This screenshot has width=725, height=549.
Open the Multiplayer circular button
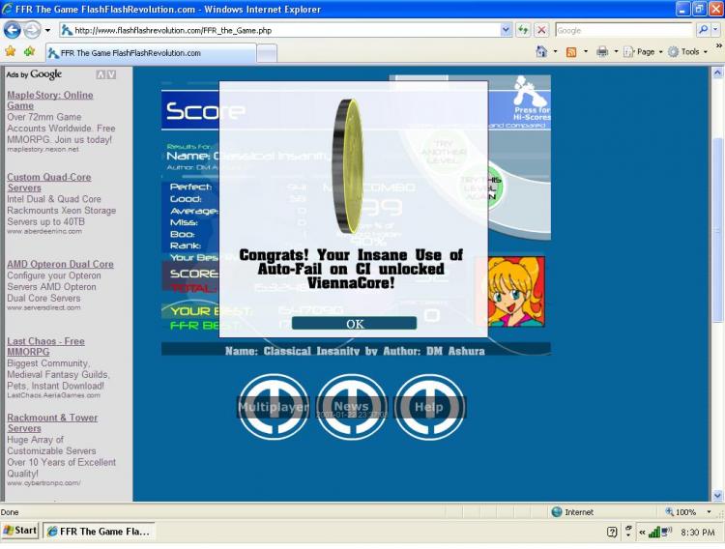click(x=274, y=407)
